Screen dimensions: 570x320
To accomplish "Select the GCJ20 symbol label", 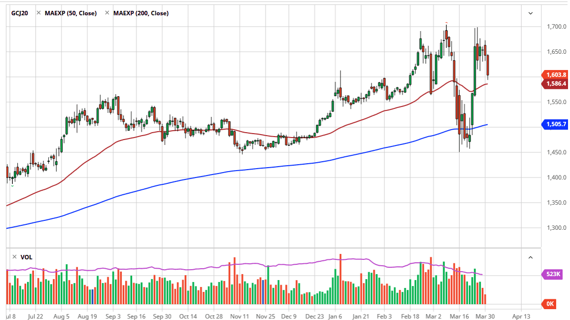I will (20, 13).
